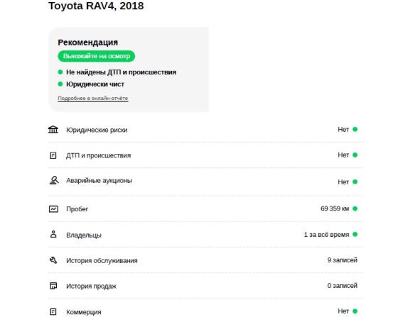The image size is (420, 317).
Task: Click the Toyota RAV4, 2018 heading
Action: tap(96, 6)
